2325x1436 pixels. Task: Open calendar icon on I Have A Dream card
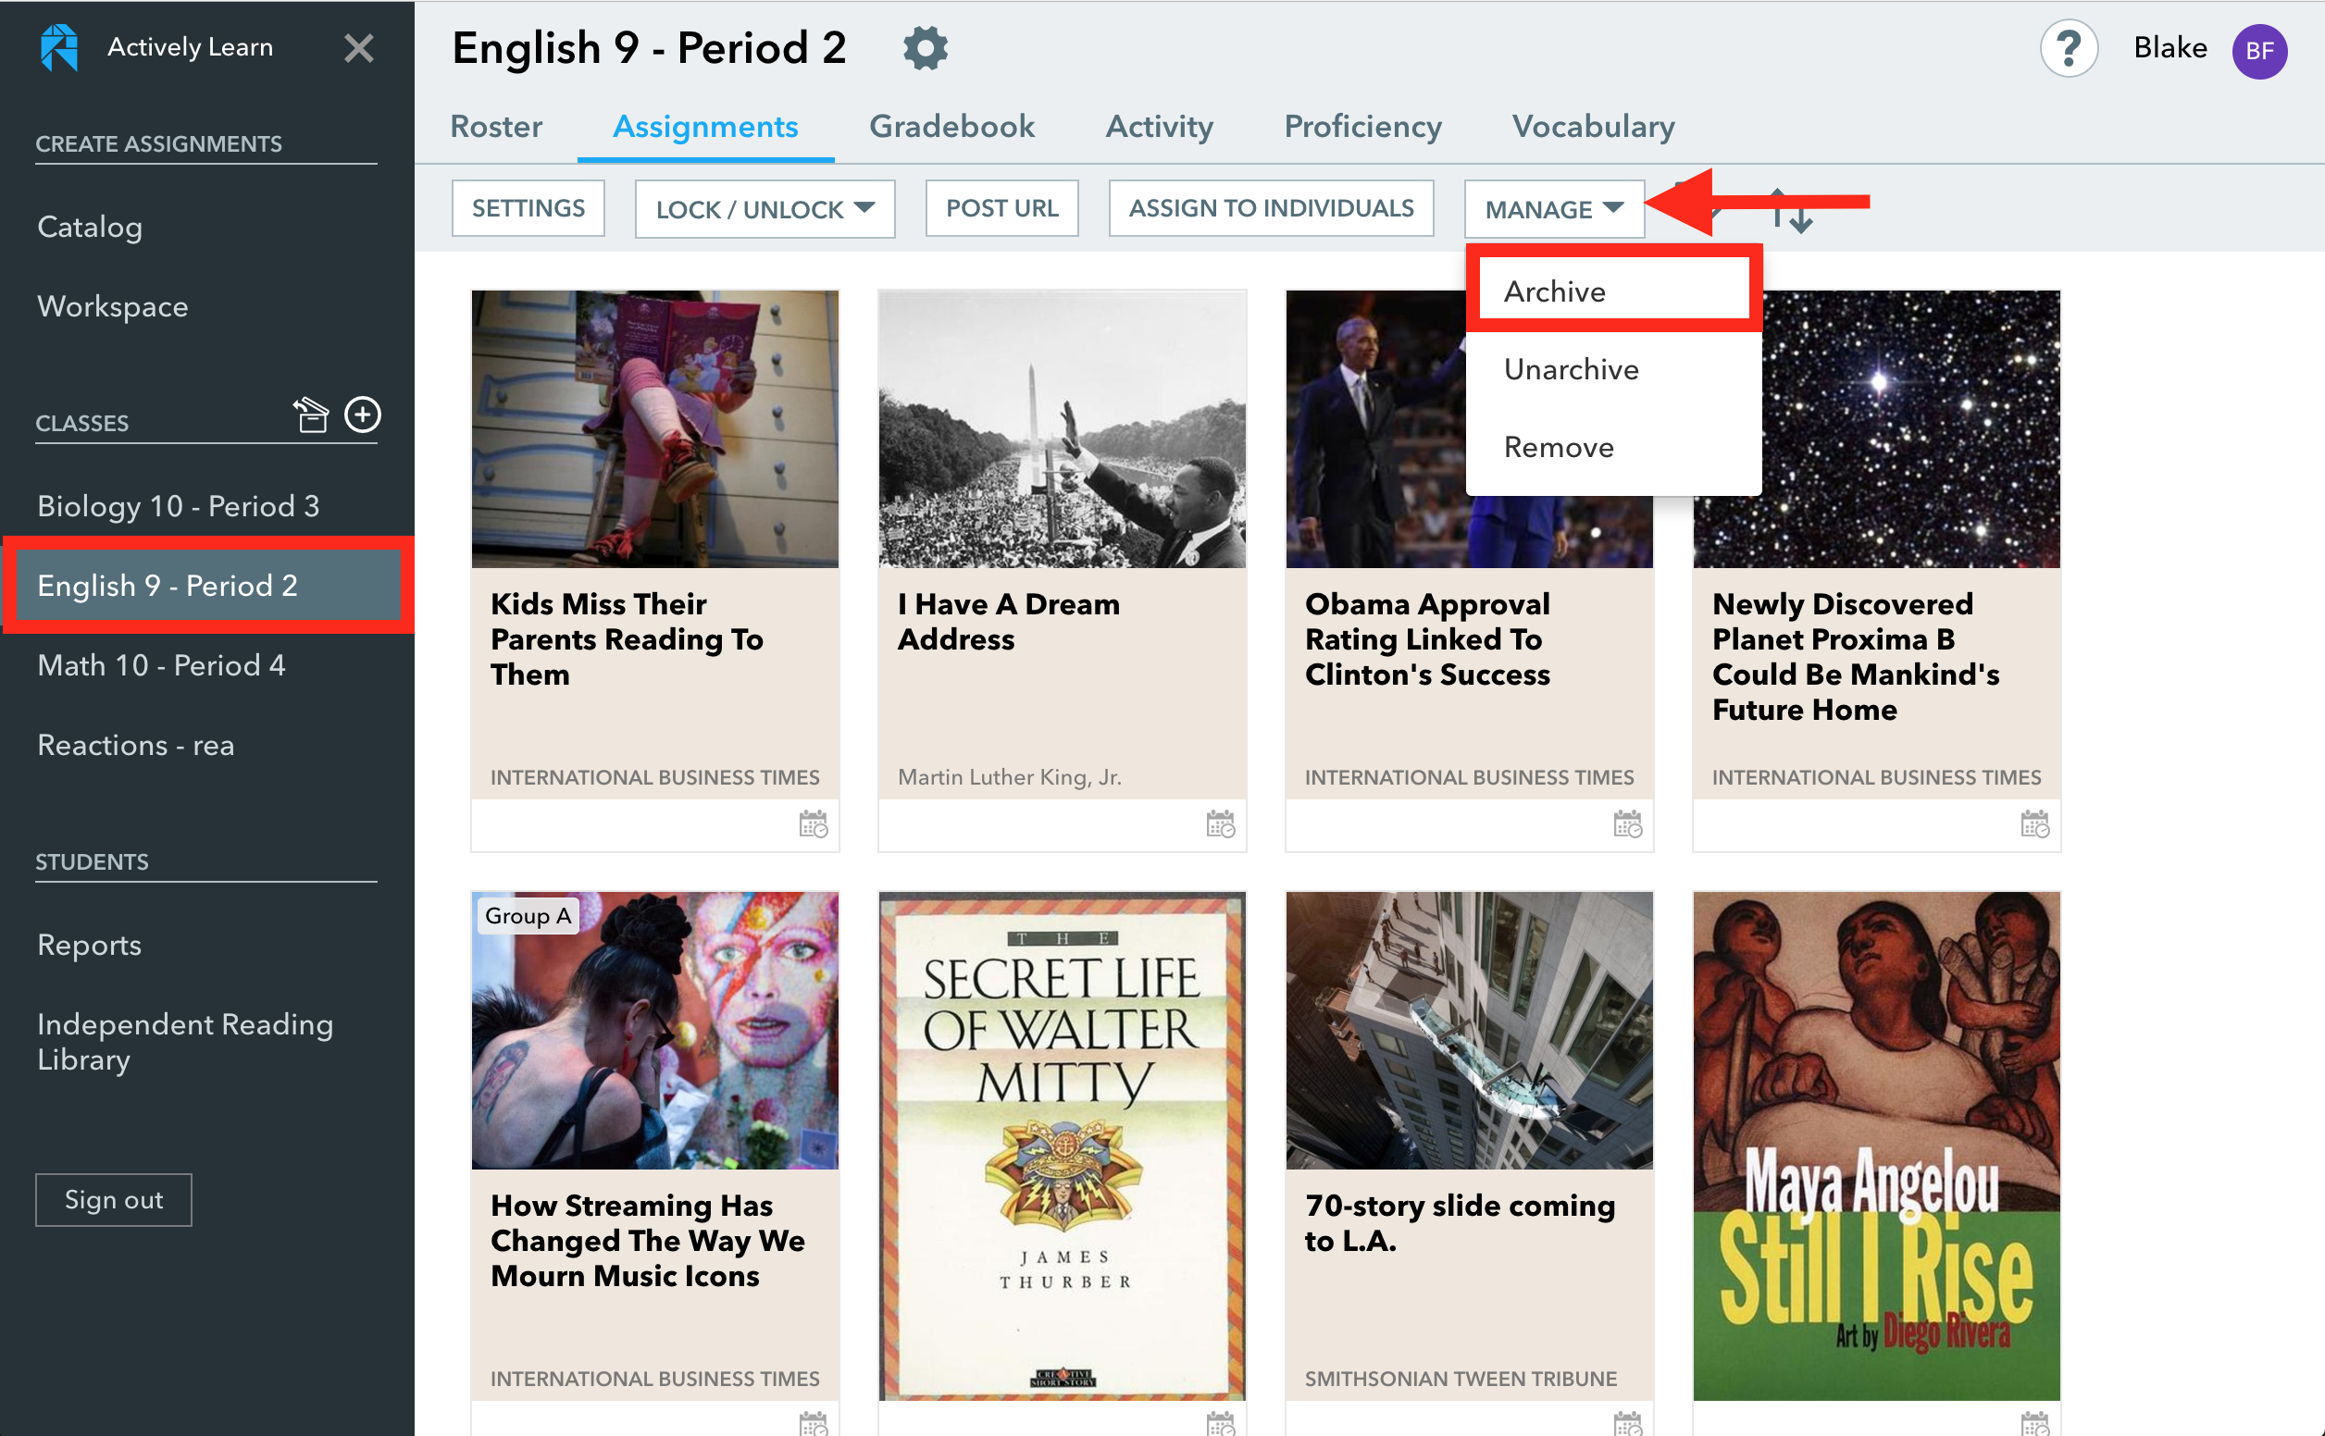[1221, 823]
